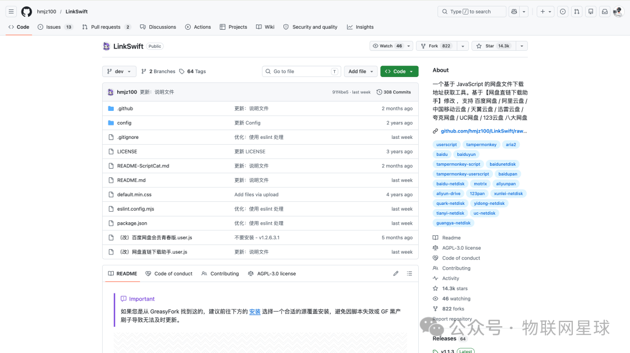
Task: Open the dev branch dropdown
Action: [120, 72]
